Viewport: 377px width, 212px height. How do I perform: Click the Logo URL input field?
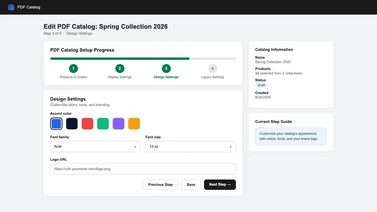pyautogui.click(x=143, y=169)
